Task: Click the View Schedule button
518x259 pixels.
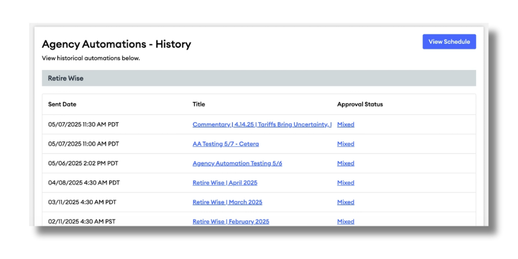Action: tap(449, 42)
